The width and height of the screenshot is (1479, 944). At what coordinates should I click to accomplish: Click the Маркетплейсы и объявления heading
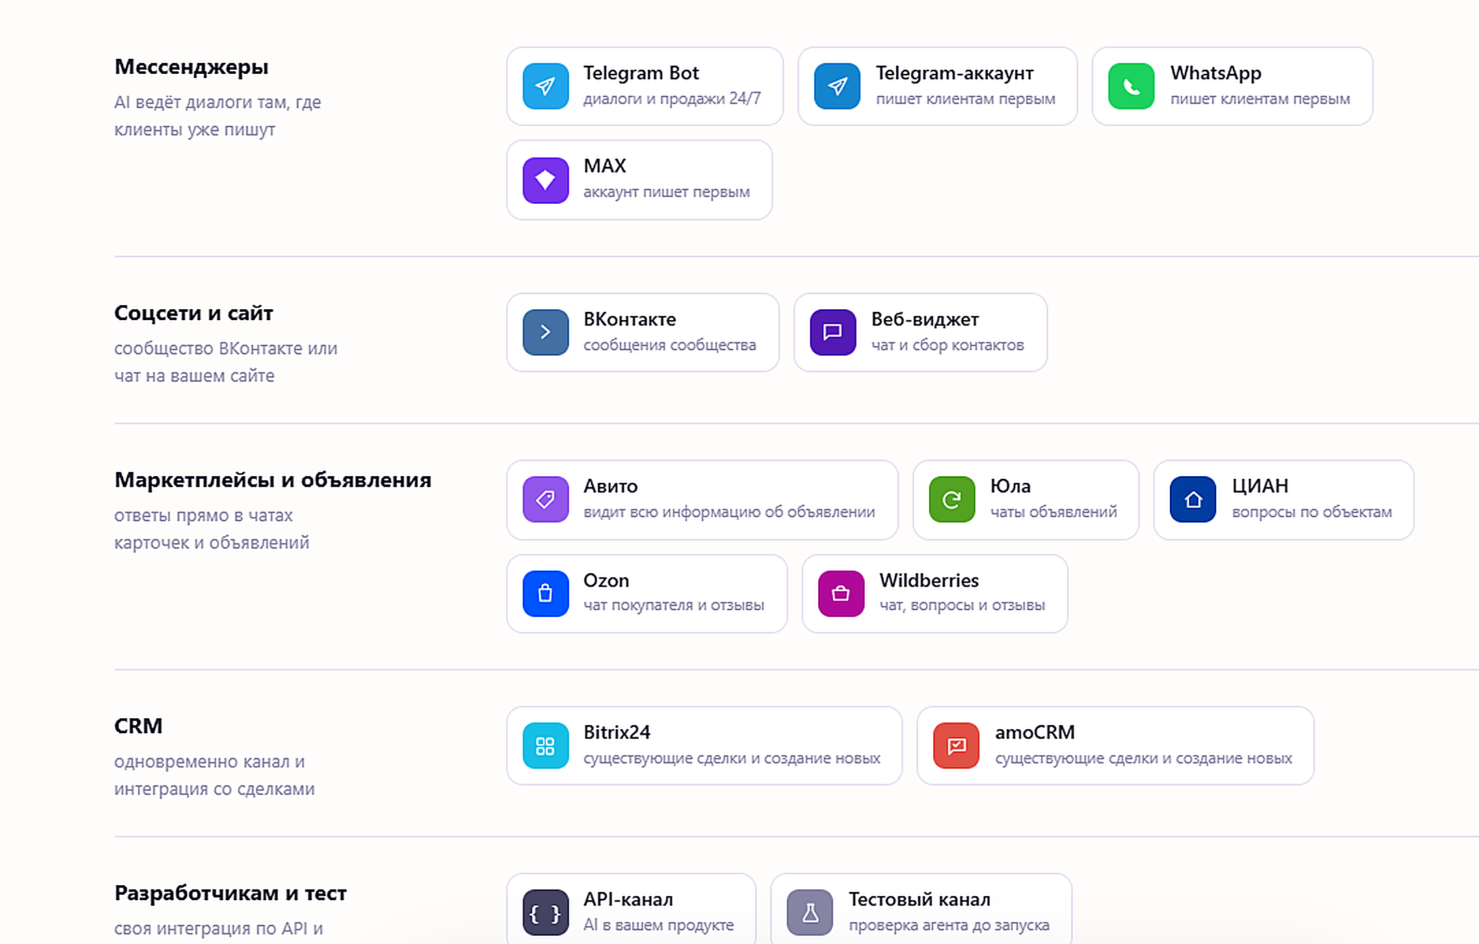(x=273, y=480)
